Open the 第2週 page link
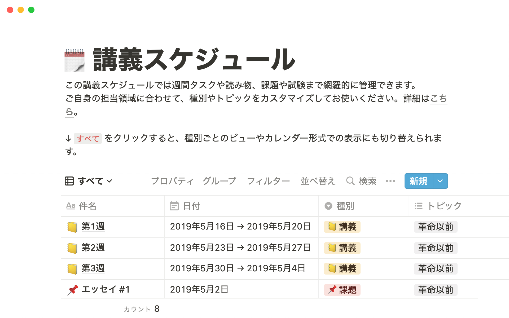This screenshot has width=509, height=318. pyautogui.click(x=93, y=248)
